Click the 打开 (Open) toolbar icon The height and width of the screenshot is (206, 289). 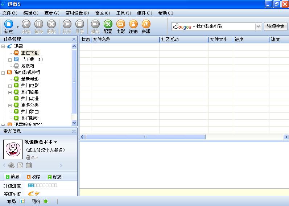click(x=67, y=26)
